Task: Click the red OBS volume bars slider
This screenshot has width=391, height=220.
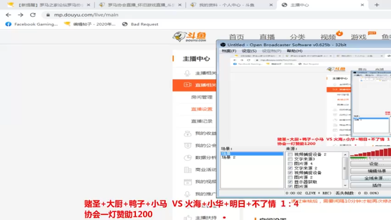Action: click(370, 152)
